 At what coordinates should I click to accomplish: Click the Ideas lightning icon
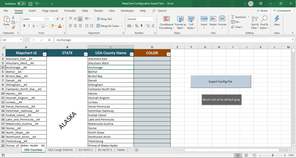coord(277,19)
